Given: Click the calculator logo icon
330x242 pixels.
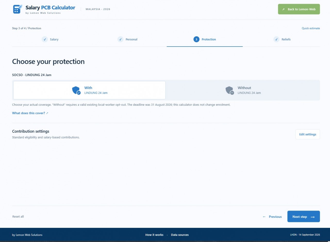Looking at the screenshot, I should pos(18,9).
